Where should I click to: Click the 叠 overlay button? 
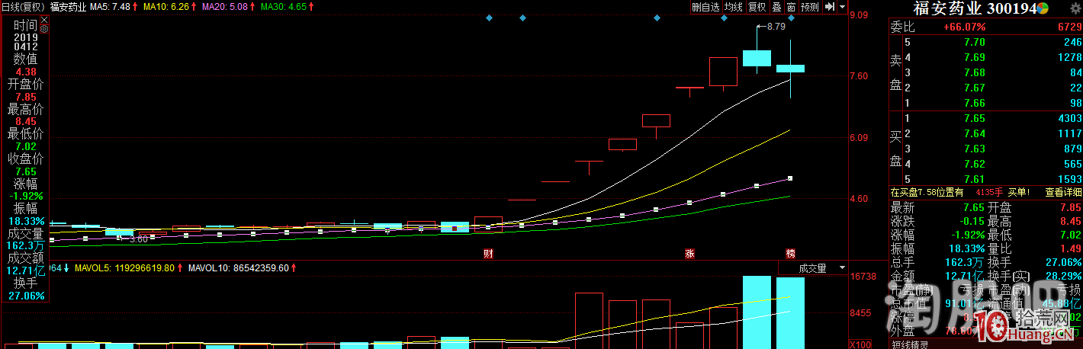click(x=776, y=7)
